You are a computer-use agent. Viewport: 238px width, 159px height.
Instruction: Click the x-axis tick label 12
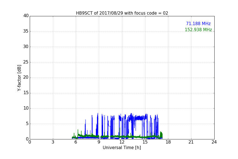point(122,142)
